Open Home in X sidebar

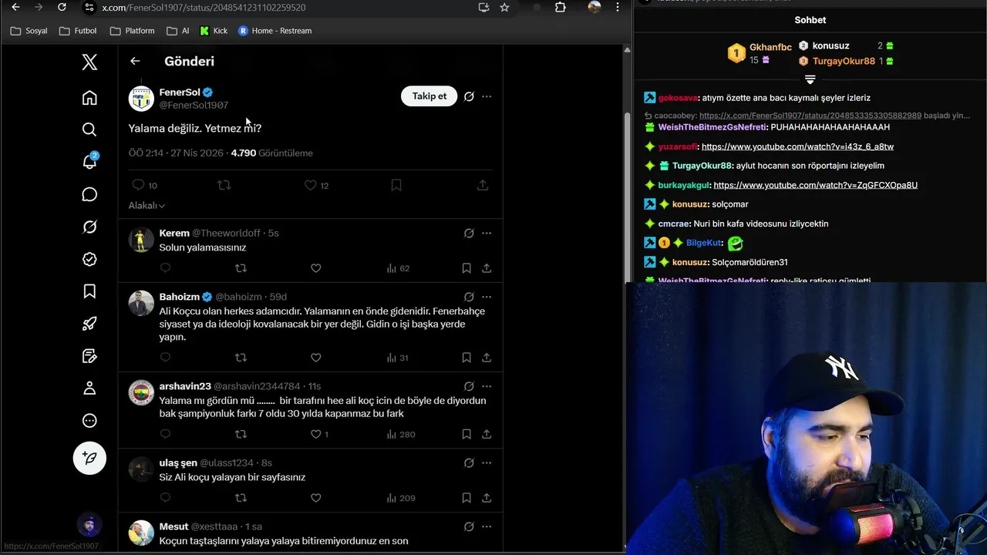[x=89, y=97]
